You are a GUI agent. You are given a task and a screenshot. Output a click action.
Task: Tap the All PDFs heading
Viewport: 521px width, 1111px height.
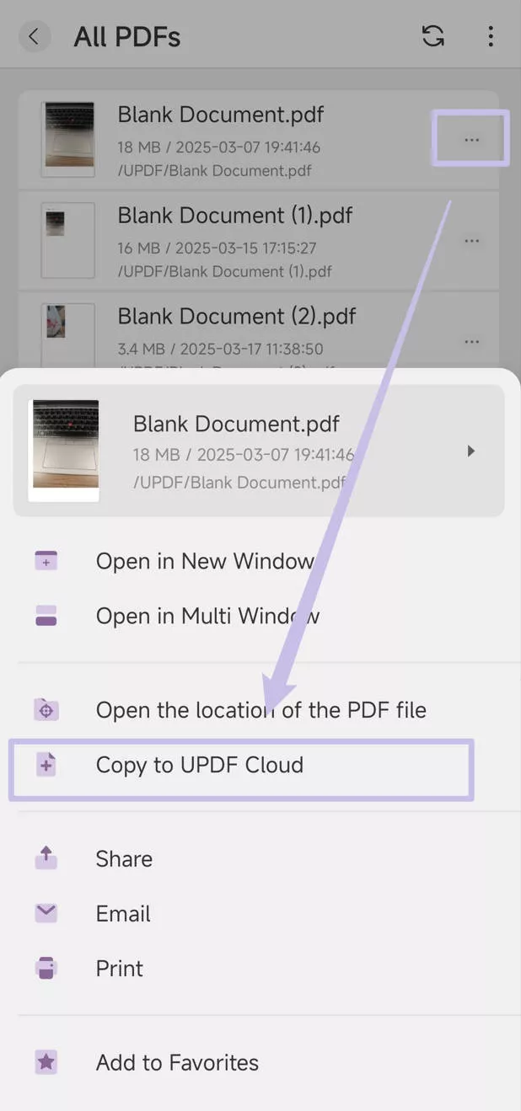click(x=127, y=36)
